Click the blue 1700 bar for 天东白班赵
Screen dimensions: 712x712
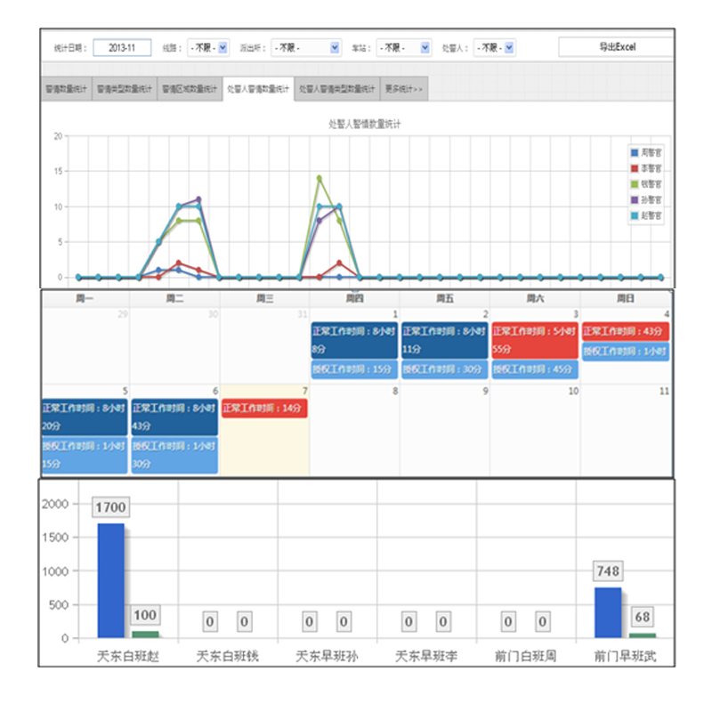[110, 580]
